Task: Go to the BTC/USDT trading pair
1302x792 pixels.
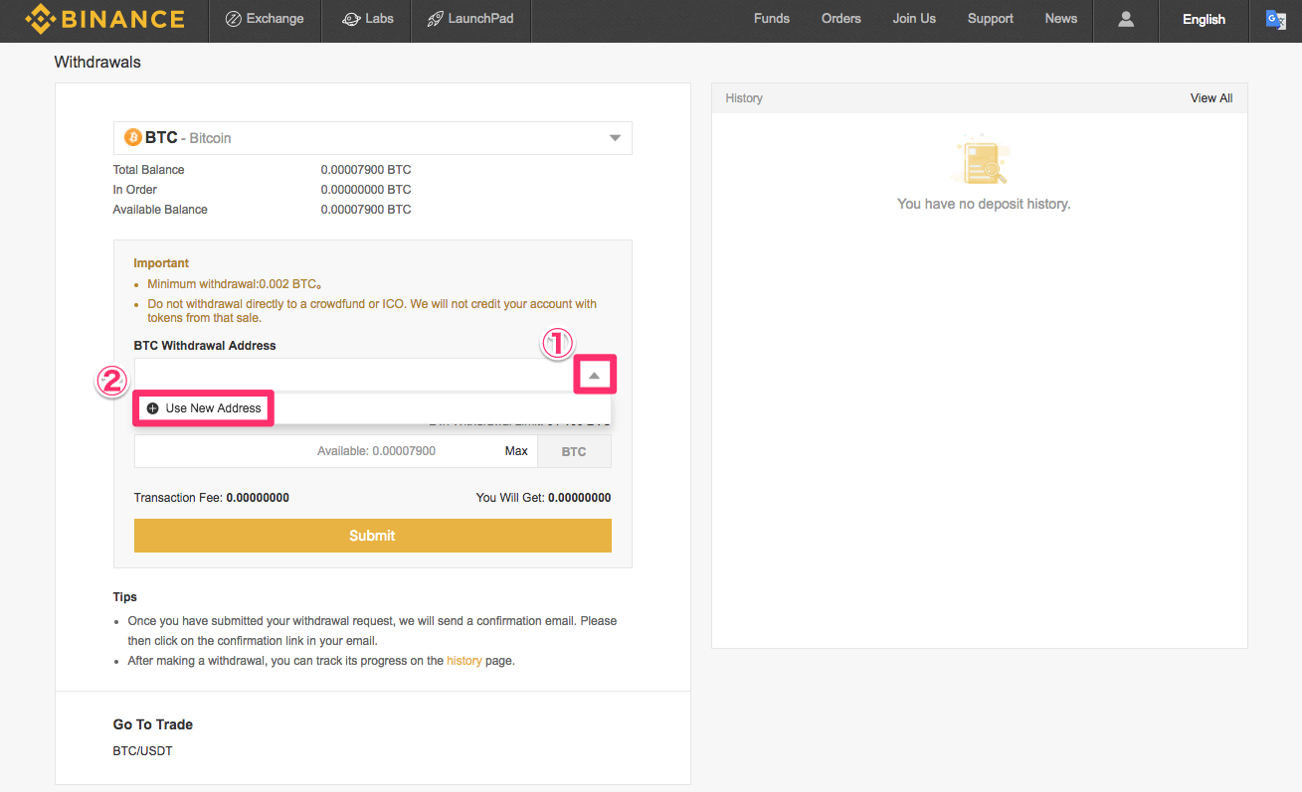Action: point(142,751)
